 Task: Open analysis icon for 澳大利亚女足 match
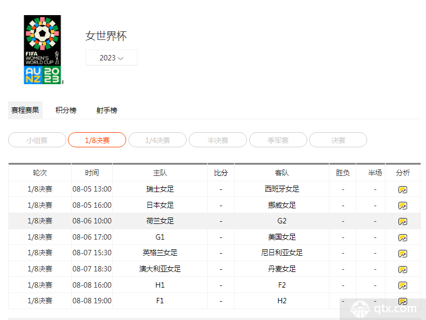pyautogui.click(x=403, y=269)
